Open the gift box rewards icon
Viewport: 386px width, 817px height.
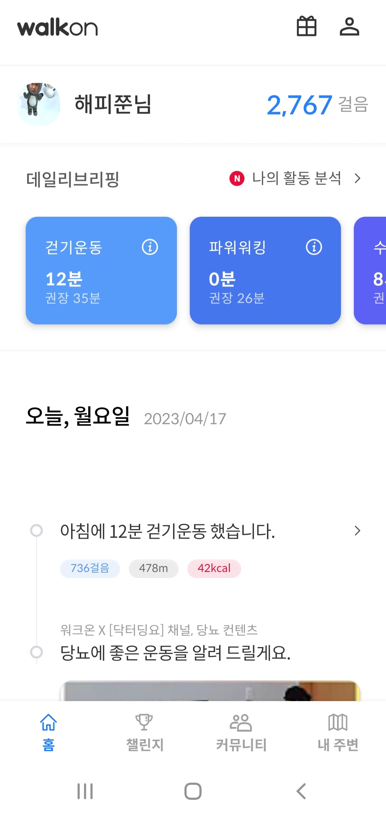pos(307,26)
